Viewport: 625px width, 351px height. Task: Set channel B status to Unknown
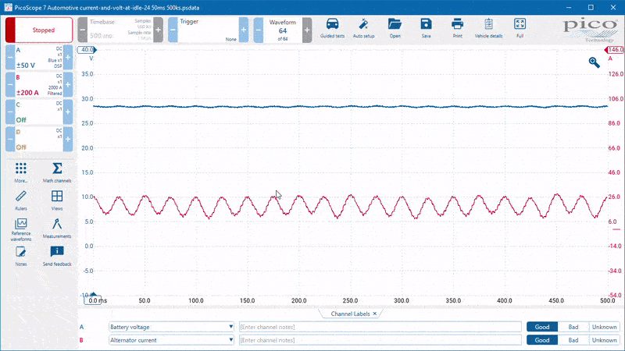pyautogui.click(x=604, y=340)
